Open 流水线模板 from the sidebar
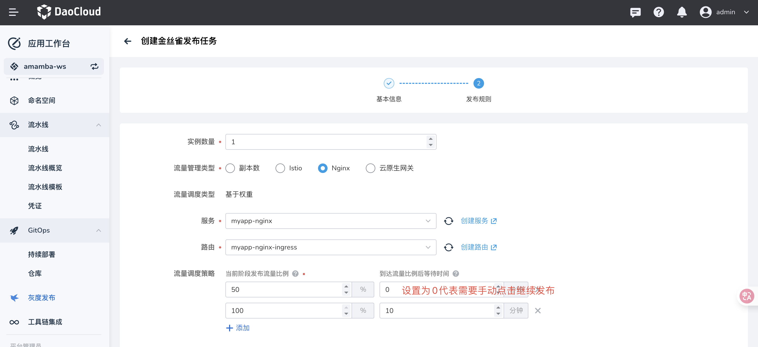The height and width of the screenshot is (347, 758). (x=45, y=187)
